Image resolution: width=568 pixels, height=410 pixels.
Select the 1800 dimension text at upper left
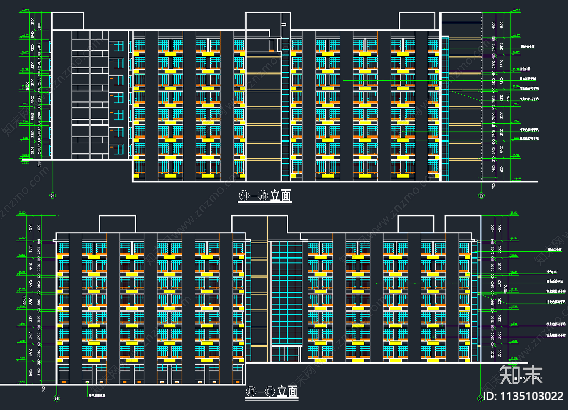coord(33,34)
